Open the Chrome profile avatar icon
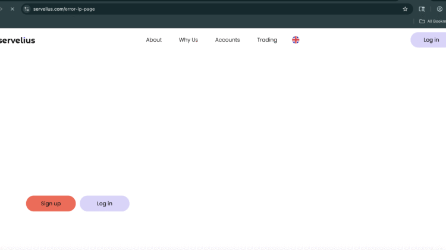The height and width of the screenshot is (250, 446). click(439, 9)
